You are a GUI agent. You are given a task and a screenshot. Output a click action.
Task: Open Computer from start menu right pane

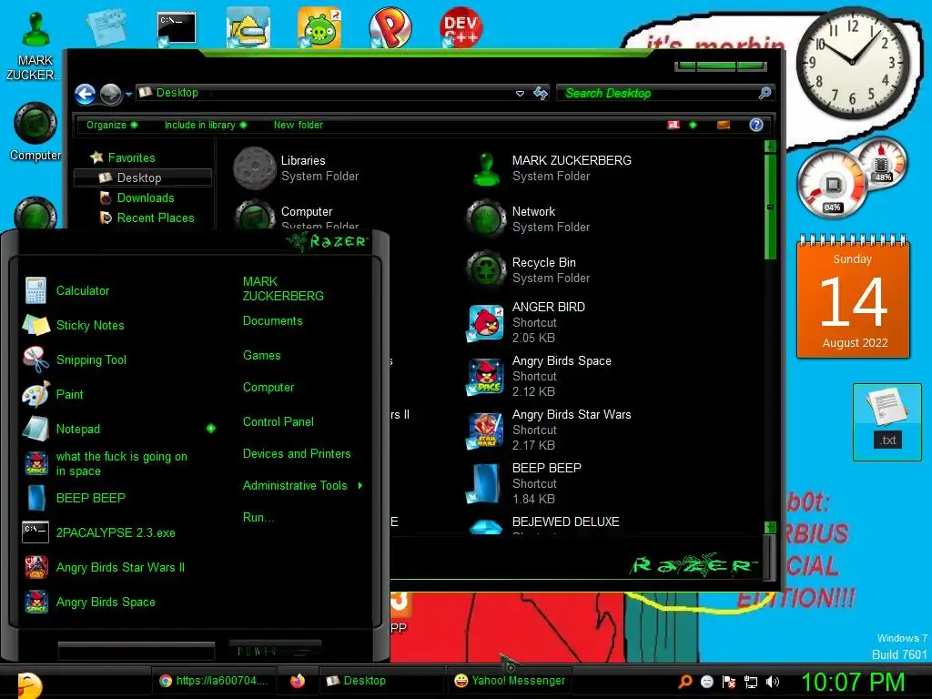[x=268, y=388]
